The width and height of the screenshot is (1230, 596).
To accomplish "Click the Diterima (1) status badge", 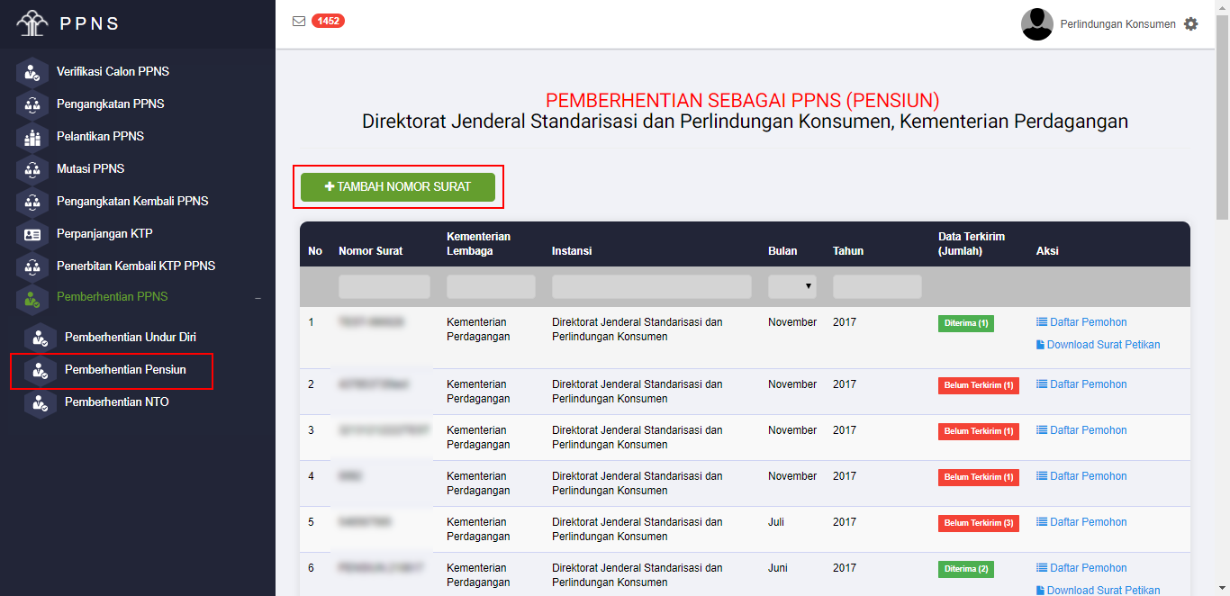I will (965, 323).
